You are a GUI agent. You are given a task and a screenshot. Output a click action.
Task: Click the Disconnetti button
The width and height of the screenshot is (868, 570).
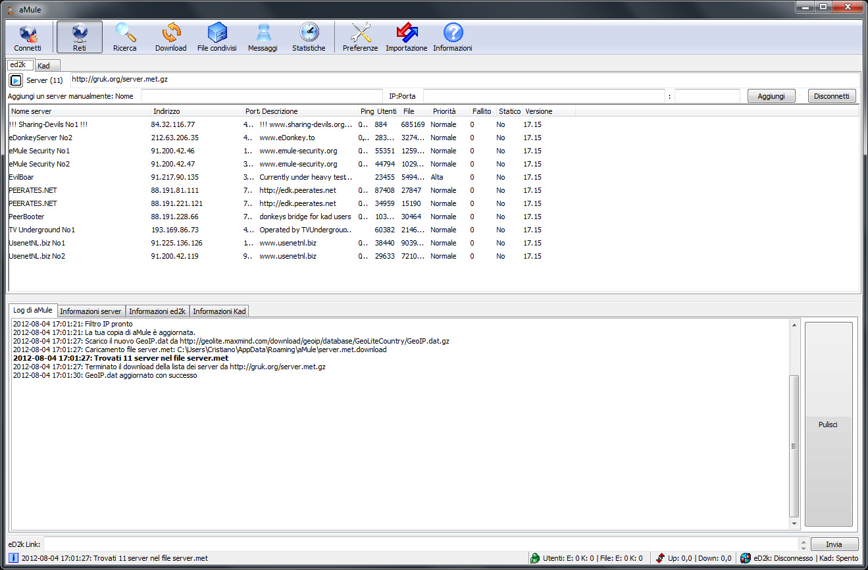coord(832,96)
